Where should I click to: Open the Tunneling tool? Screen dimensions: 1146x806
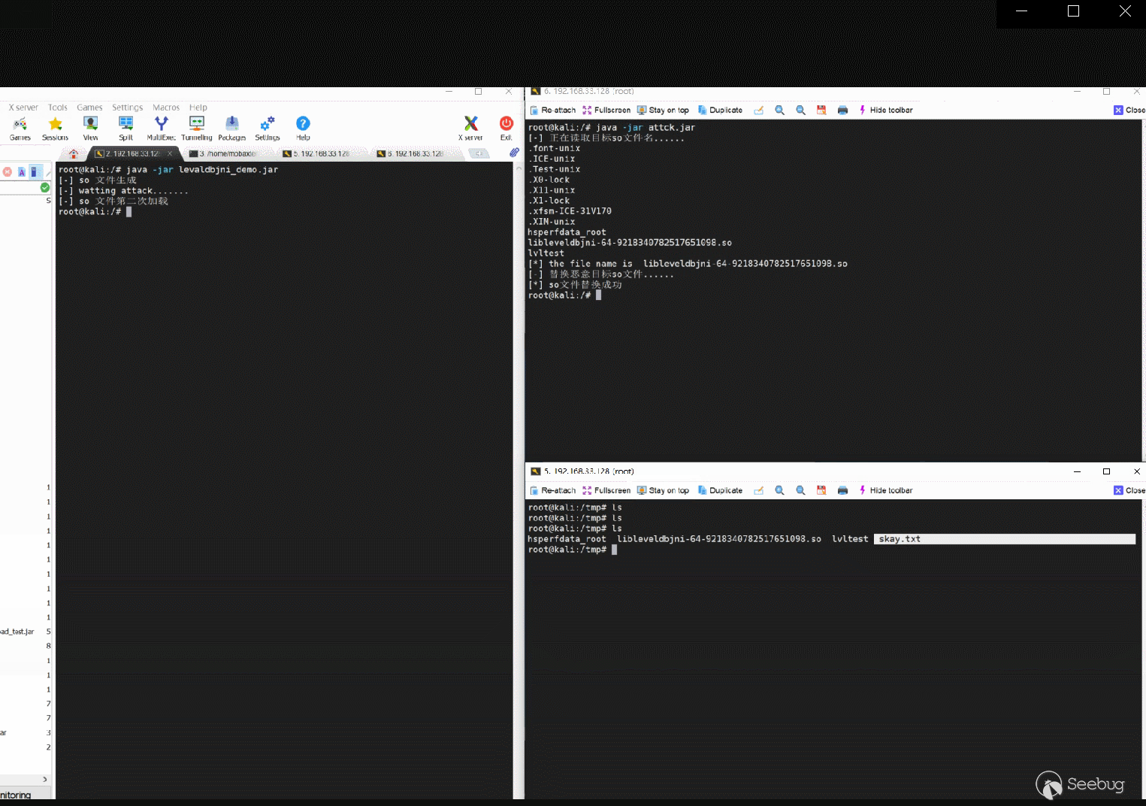[196, 126]
